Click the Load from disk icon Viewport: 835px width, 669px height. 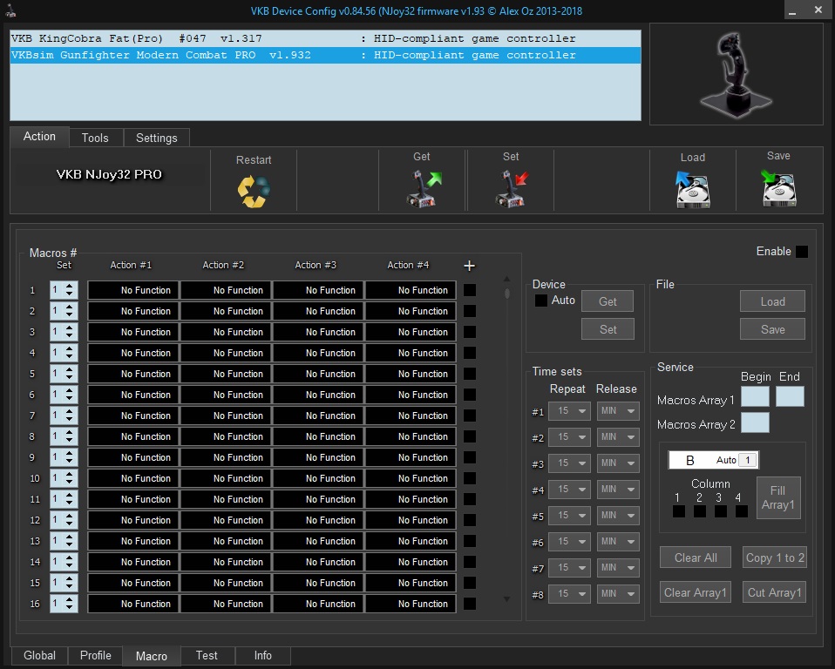[x=693, y=188]
